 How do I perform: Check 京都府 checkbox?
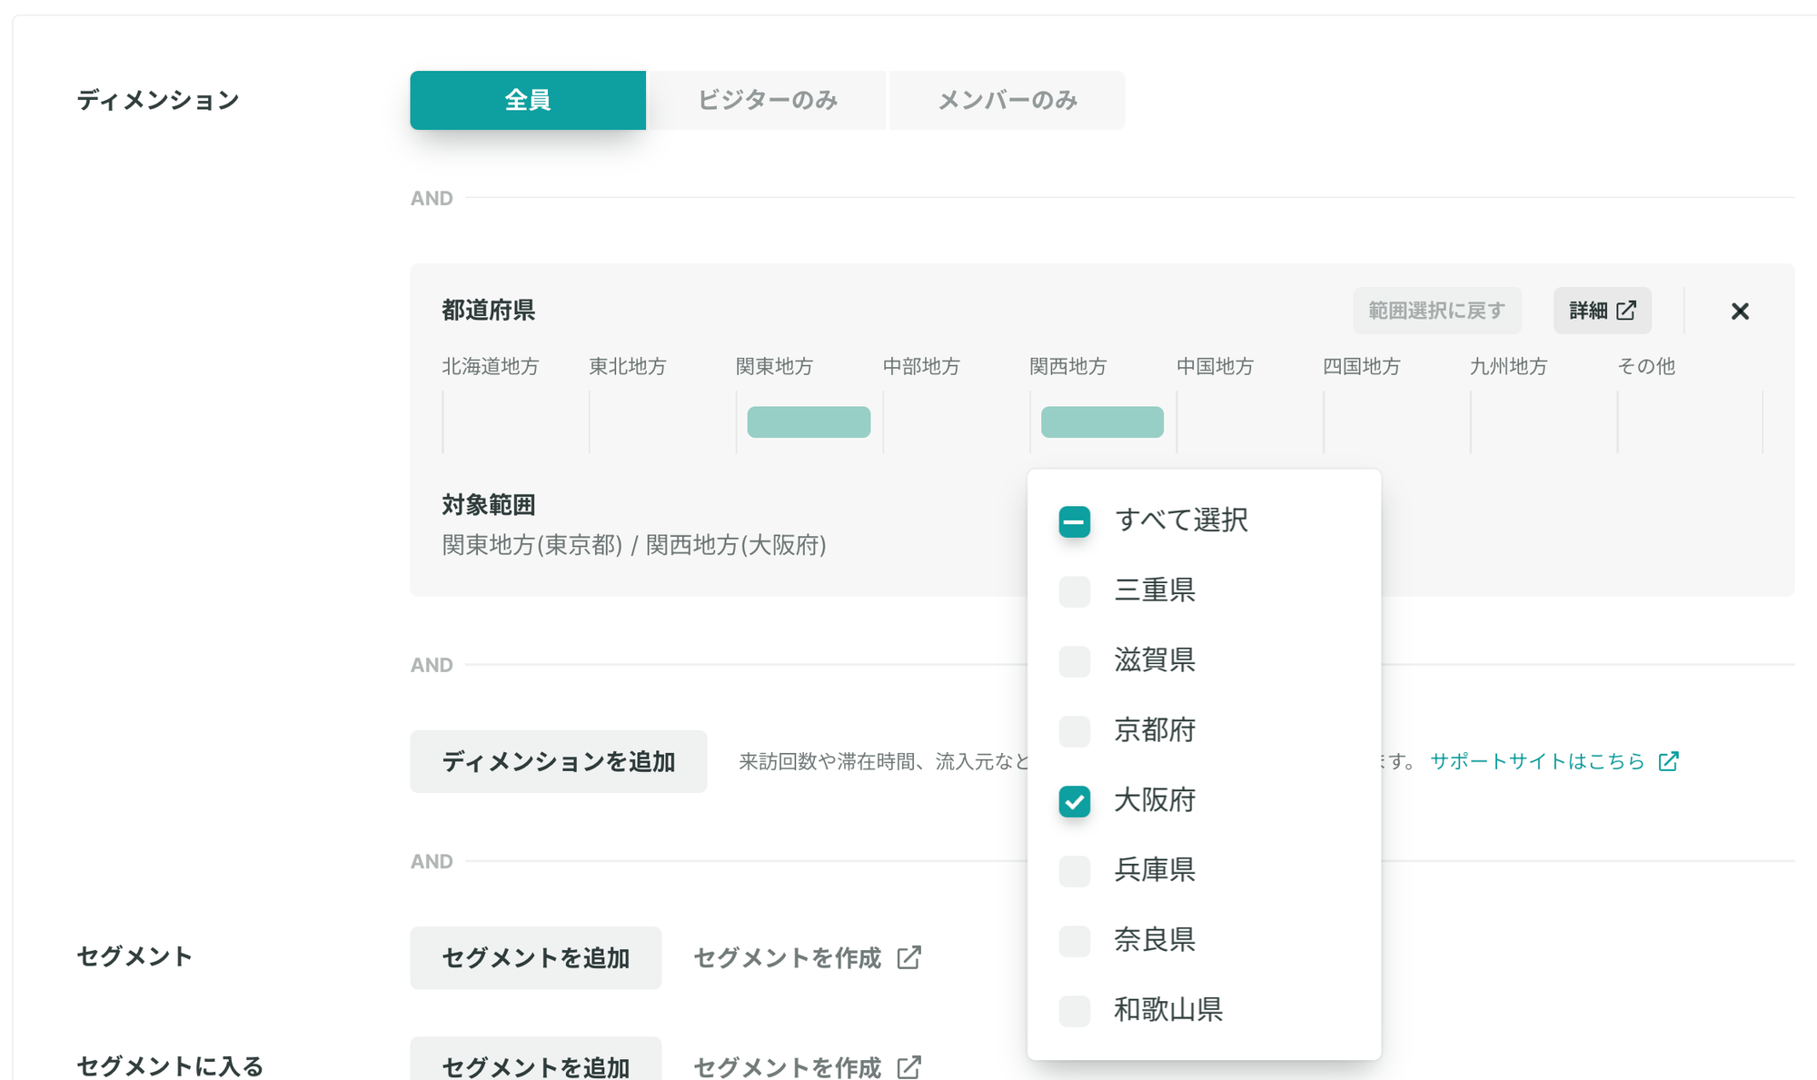pos(1075,731)
